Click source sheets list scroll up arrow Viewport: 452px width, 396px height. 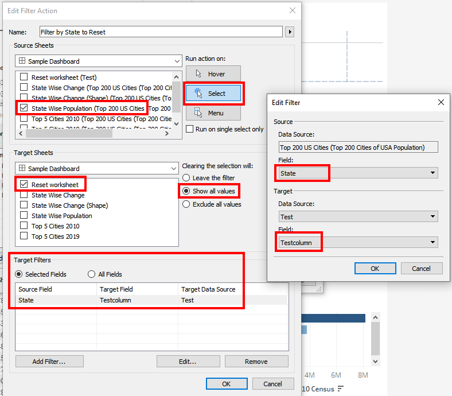(x=177, y=77)
